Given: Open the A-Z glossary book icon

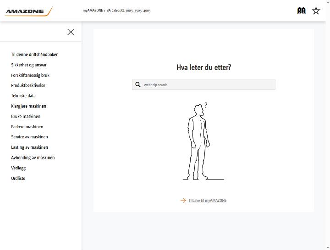Looking at the screenshot, I should 301,11.
